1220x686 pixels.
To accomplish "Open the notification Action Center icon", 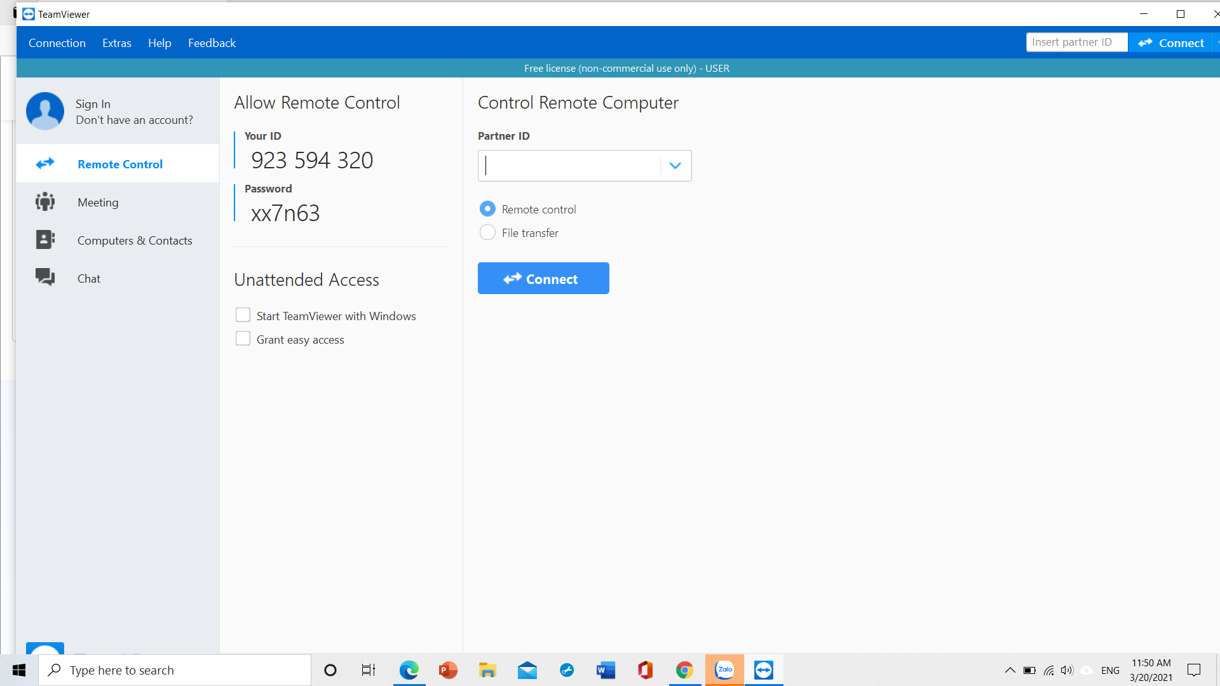I will (x=1194, y=670).
